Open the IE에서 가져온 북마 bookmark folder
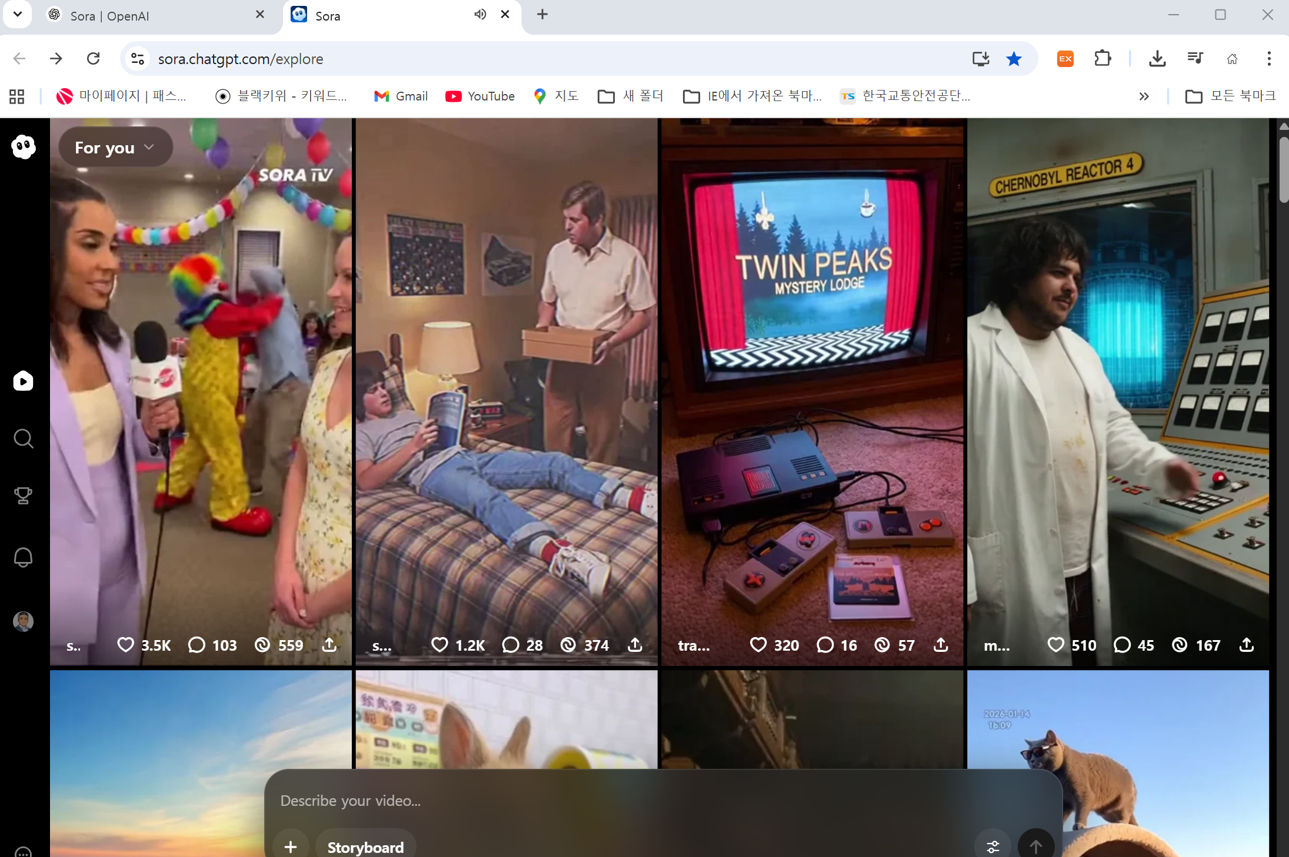 tap(752, 96)
